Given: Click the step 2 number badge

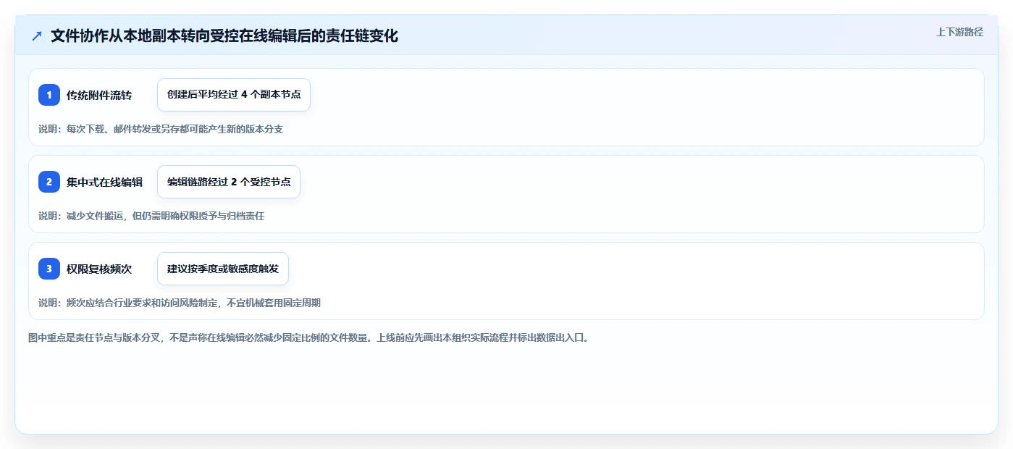Looking at the screenshot, I should click(49, 182).
